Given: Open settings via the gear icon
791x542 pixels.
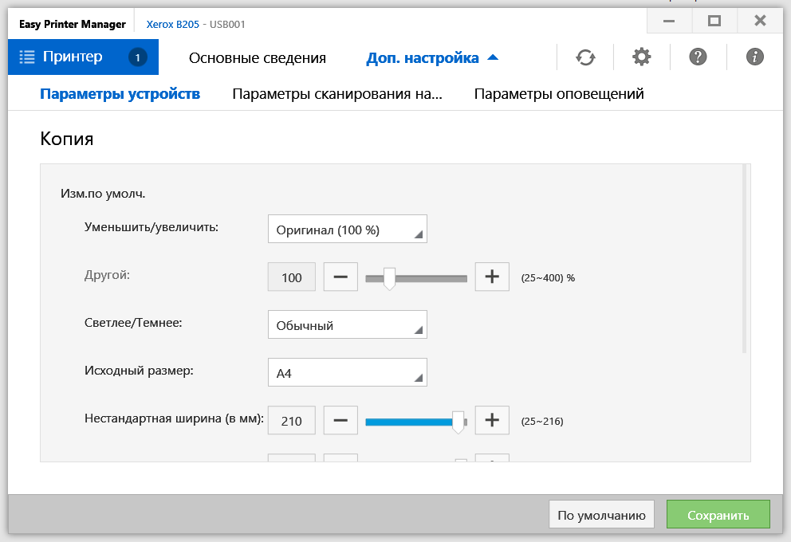Looking at the screenshot, I should tap(641, 57).
